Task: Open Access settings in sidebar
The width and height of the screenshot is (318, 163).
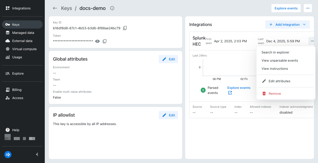Action: (22, 98)
